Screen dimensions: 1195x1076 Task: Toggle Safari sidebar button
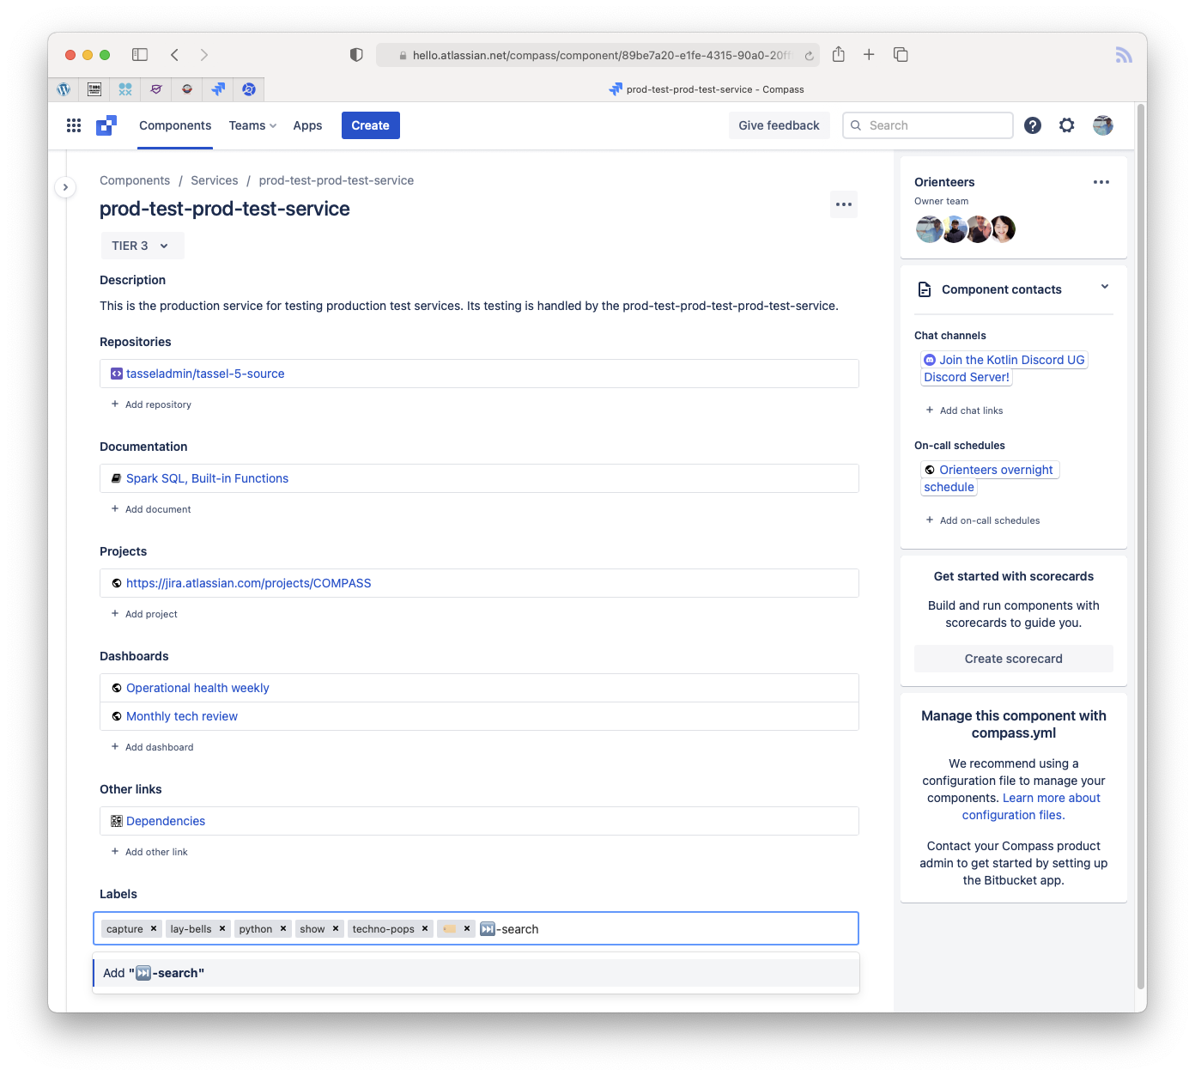(140, 55)
